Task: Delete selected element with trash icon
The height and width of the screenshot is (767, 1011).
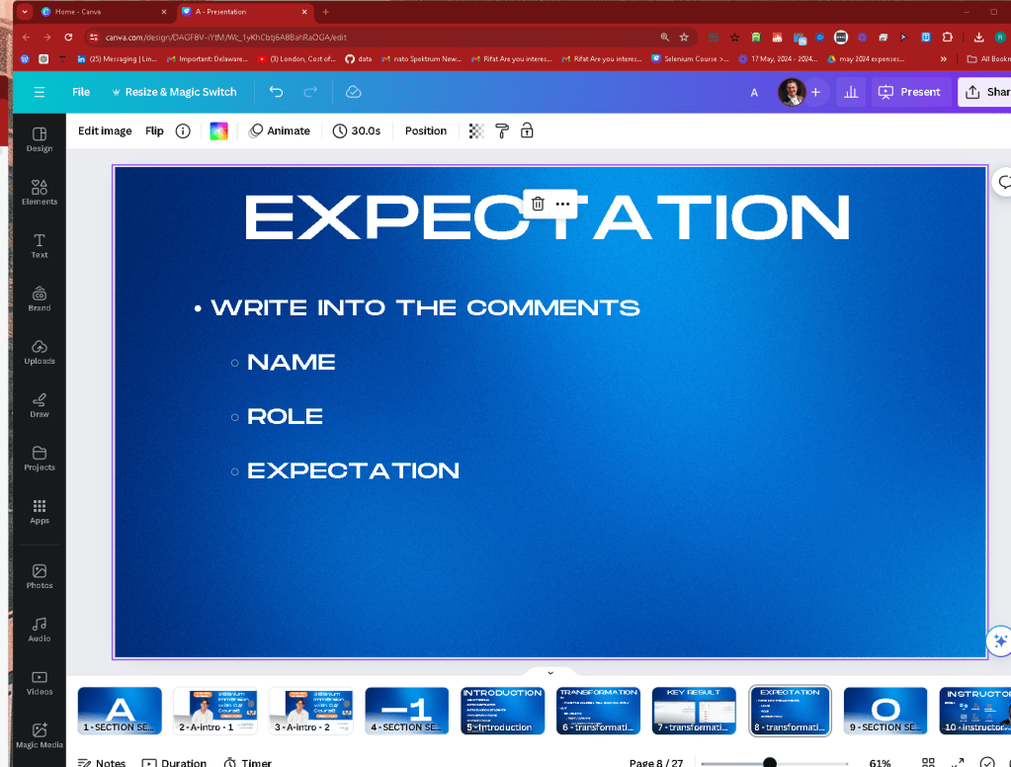Action: point(538,204)
